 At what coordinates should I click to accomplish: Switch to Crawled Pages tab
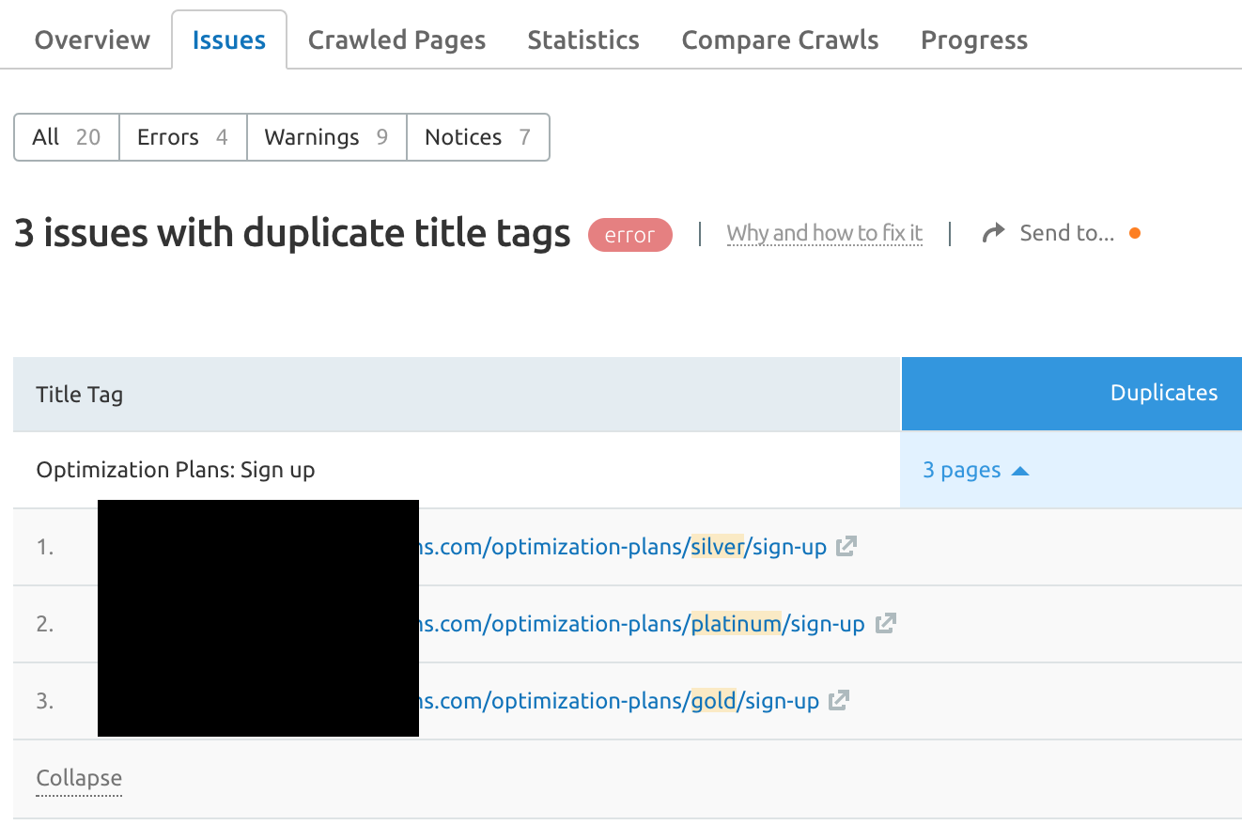tap(396, 40)
